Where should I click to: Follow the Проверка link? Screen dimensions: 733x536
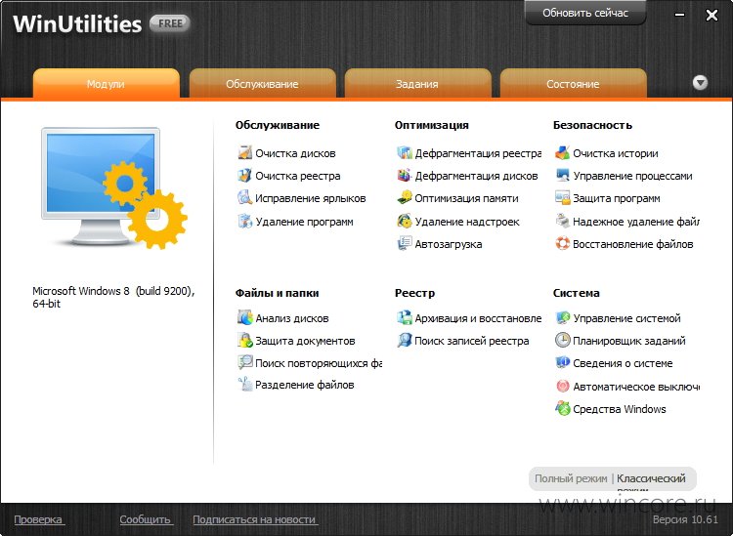[38, 519]
